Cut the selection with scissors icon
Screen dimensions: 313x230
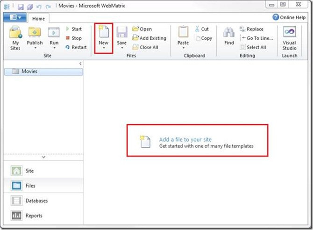pyautogui.click(x=202, y=29)
